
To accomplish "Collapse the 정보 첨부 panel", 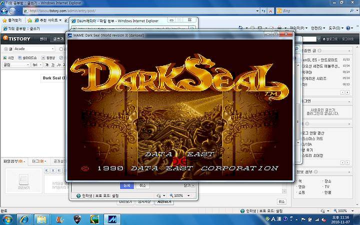I will pos(349,172).
